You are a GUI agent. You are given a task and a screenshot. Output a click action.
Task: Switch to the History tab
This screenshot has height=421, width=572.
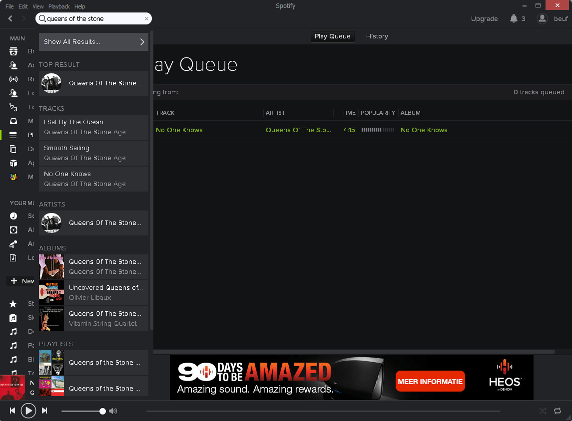pos(377,36)
